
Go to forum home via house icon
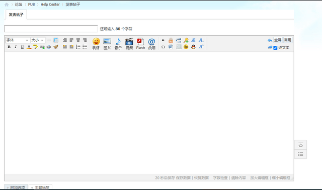point(7,5)
